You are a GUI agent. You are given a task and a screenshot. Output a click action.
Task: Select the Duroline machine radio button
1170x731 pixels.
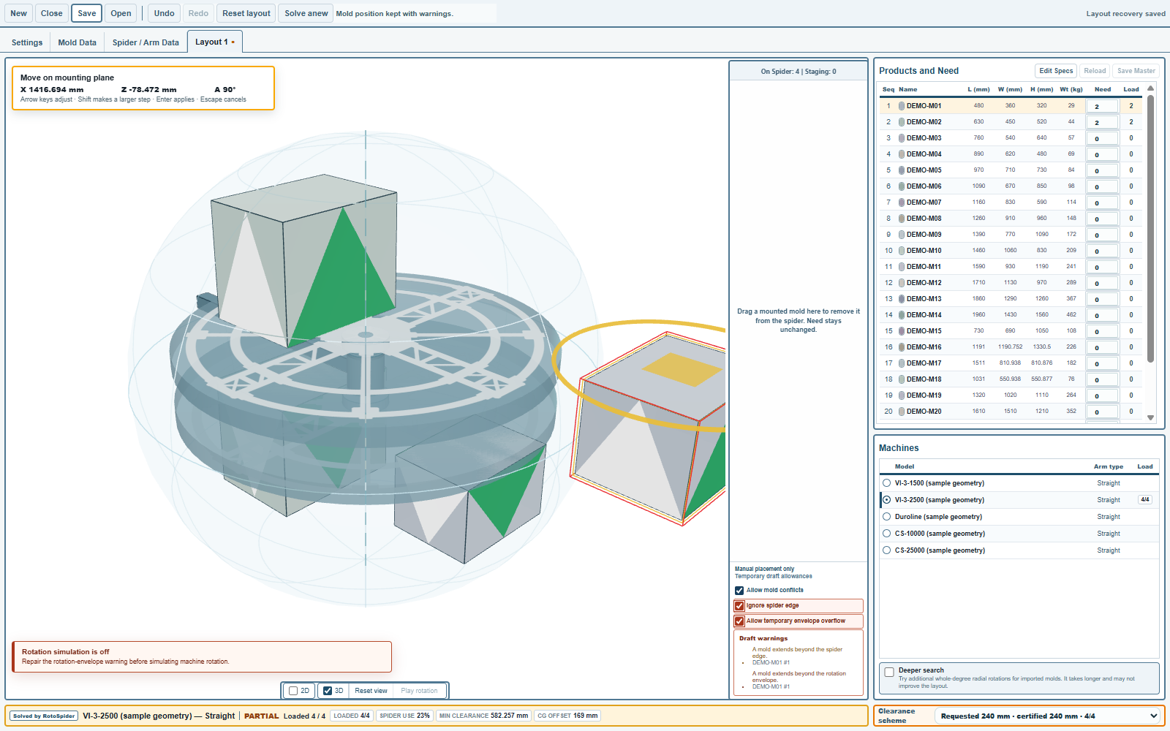tap(887, 517)
